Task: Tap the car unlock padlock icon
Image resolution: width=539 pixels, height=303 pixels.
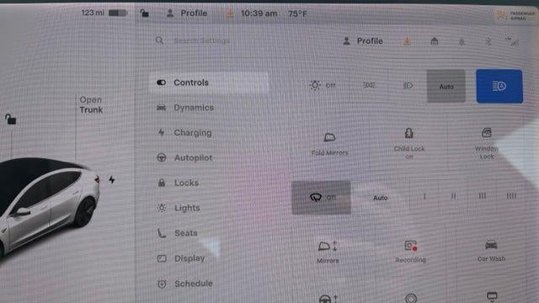Action: click(x=10, y=120)
